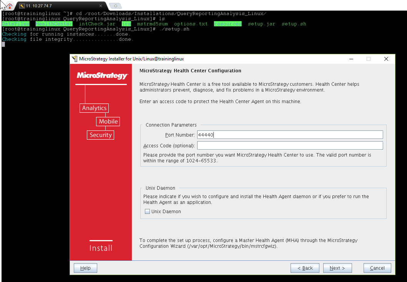This screenshot has width=407, height=282.
Task: Focus the Port Number field
Action: point(290,135)
